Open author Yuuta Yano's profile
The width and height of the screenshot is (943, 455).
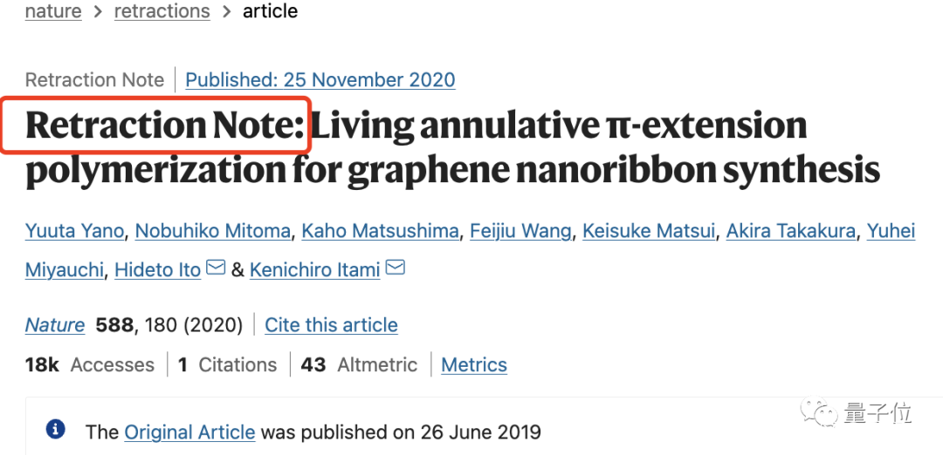(76, 231)
